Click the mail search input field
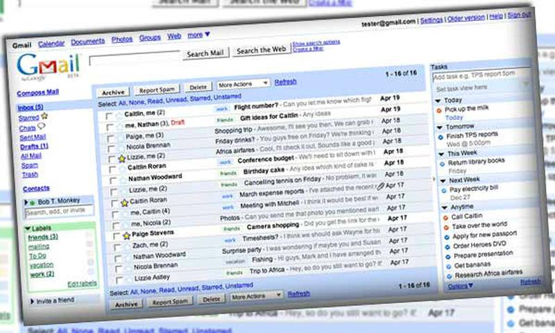This screenshot has height=333, width=555. coord(135,58)
